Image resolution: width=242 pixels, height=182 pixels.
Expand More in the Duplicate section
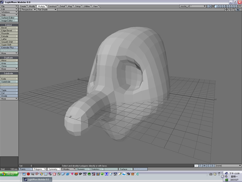pyautogui.click(x=9, y=69)
